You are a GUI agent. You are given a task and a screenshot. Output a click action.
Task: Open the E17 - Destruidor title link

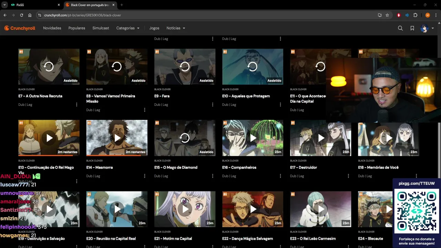pos(303,167)
